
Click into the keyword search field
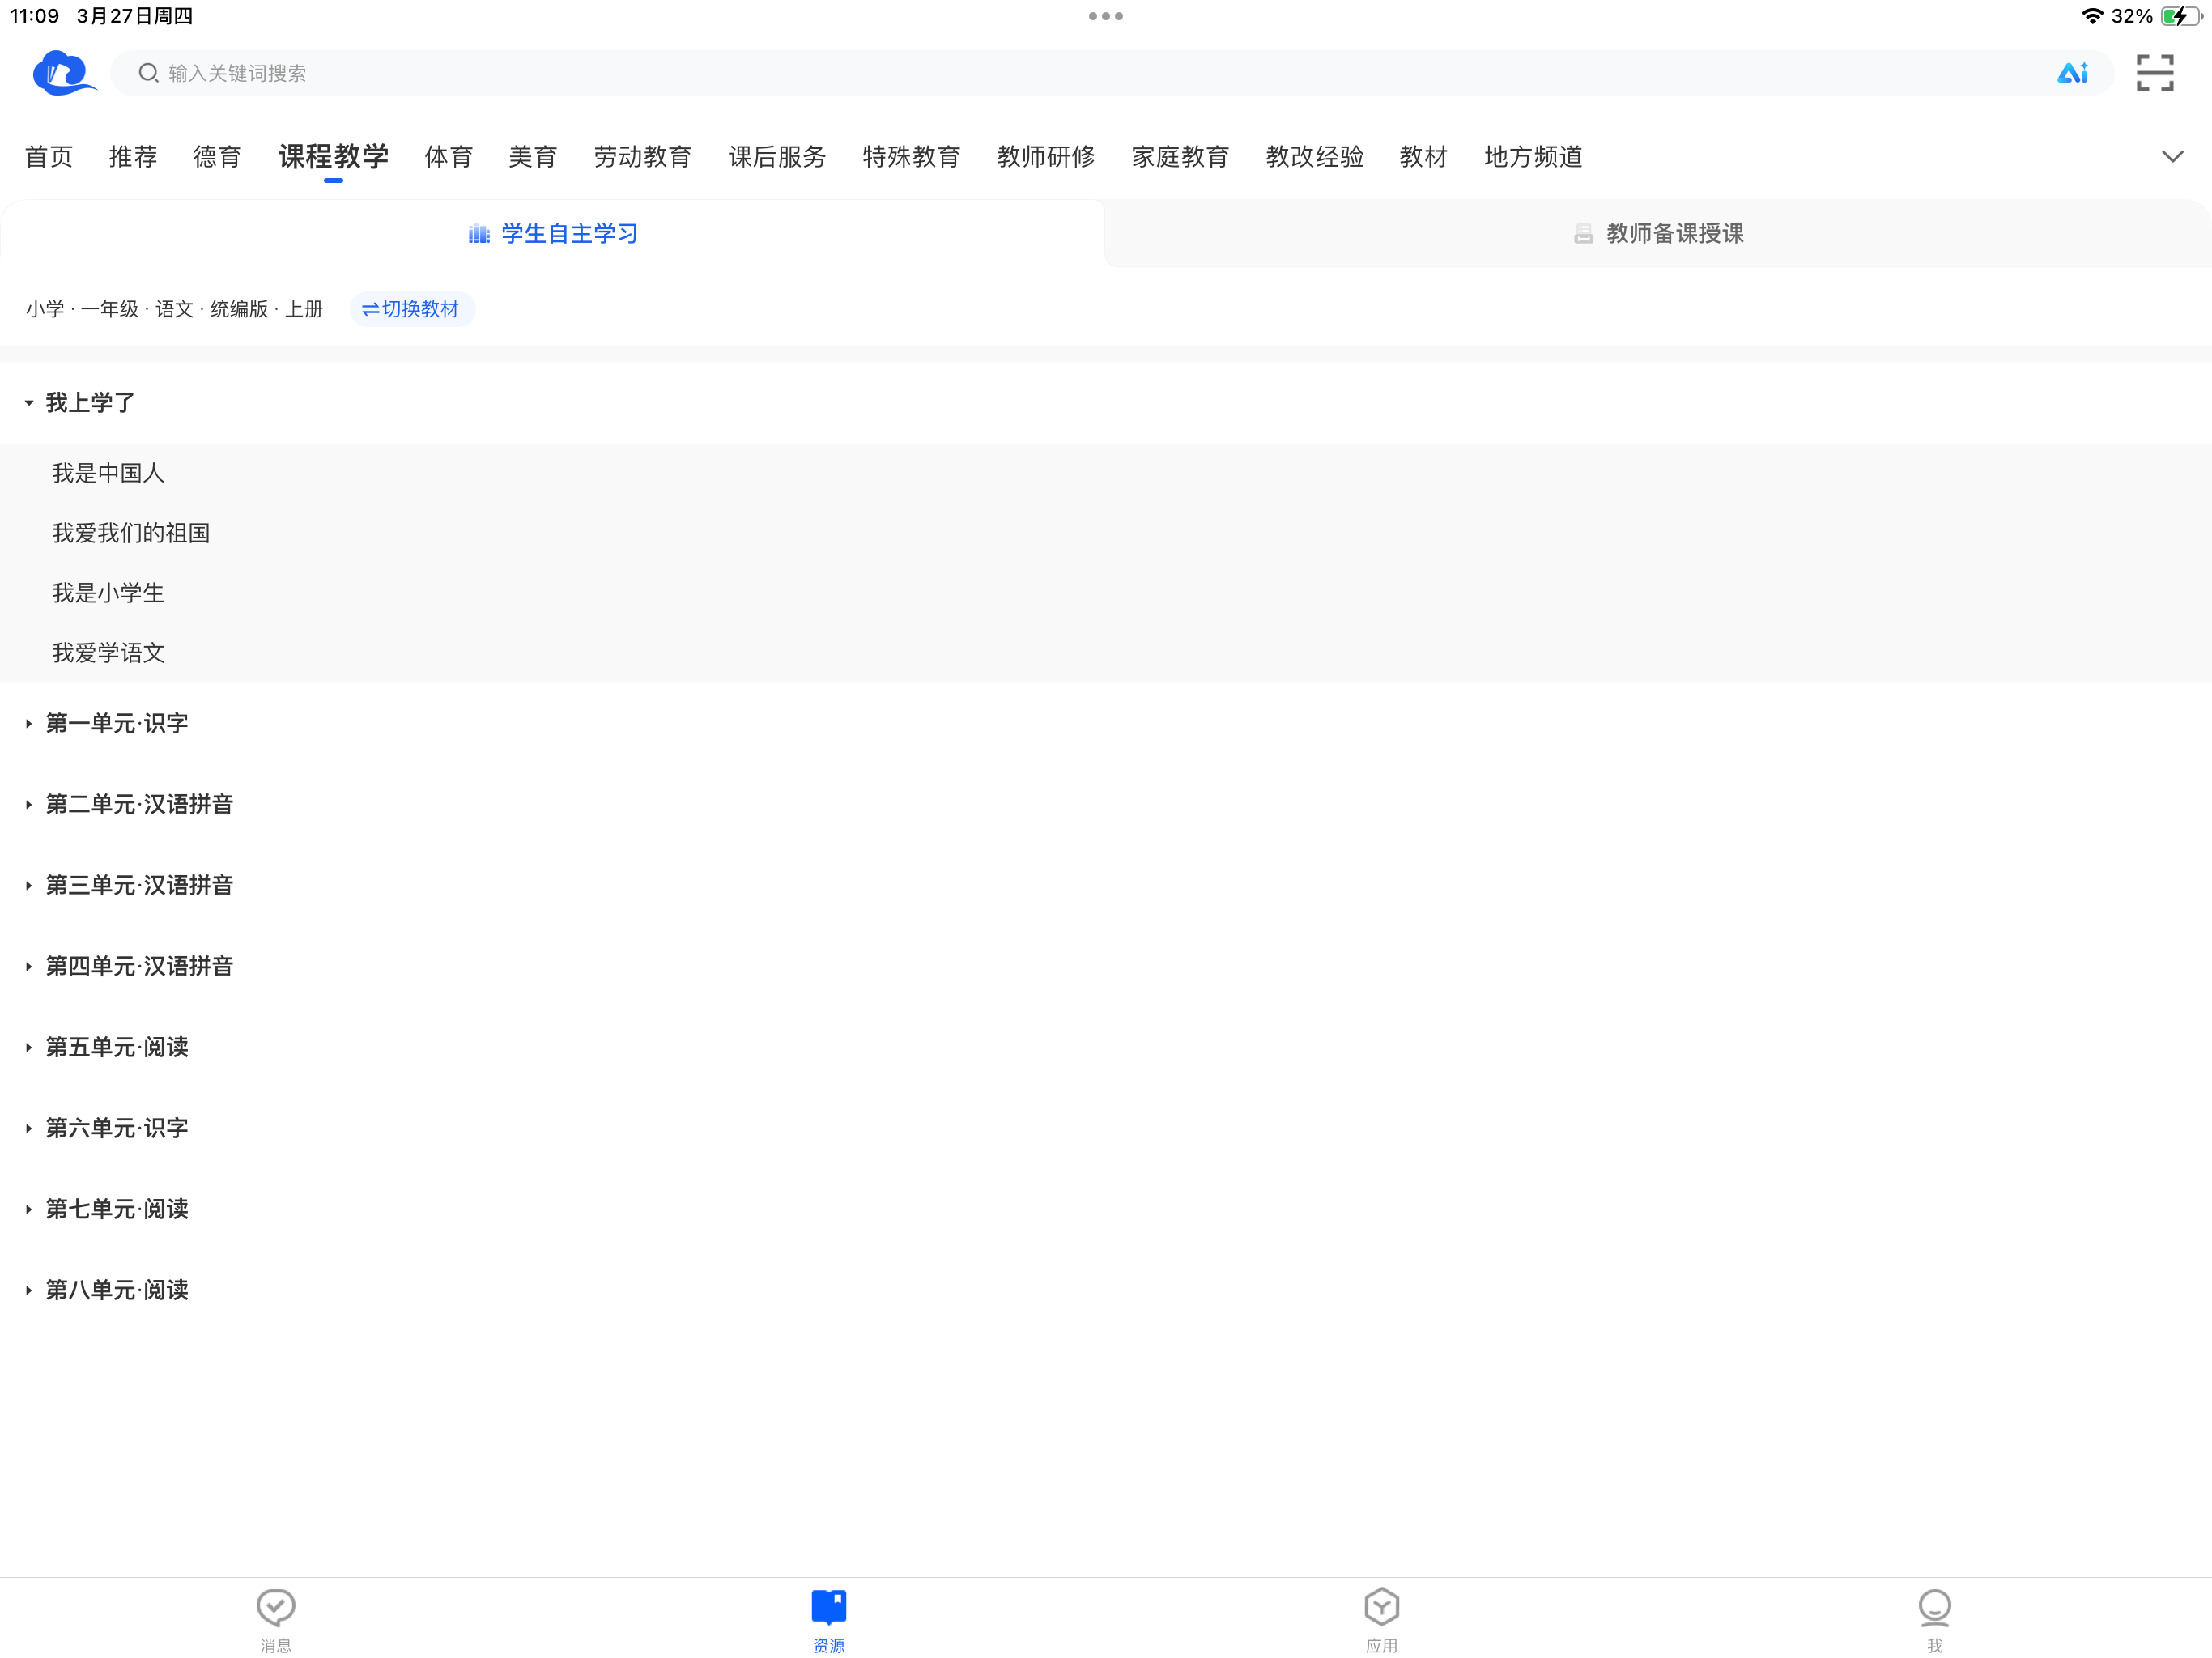[x=1110, y=72]
